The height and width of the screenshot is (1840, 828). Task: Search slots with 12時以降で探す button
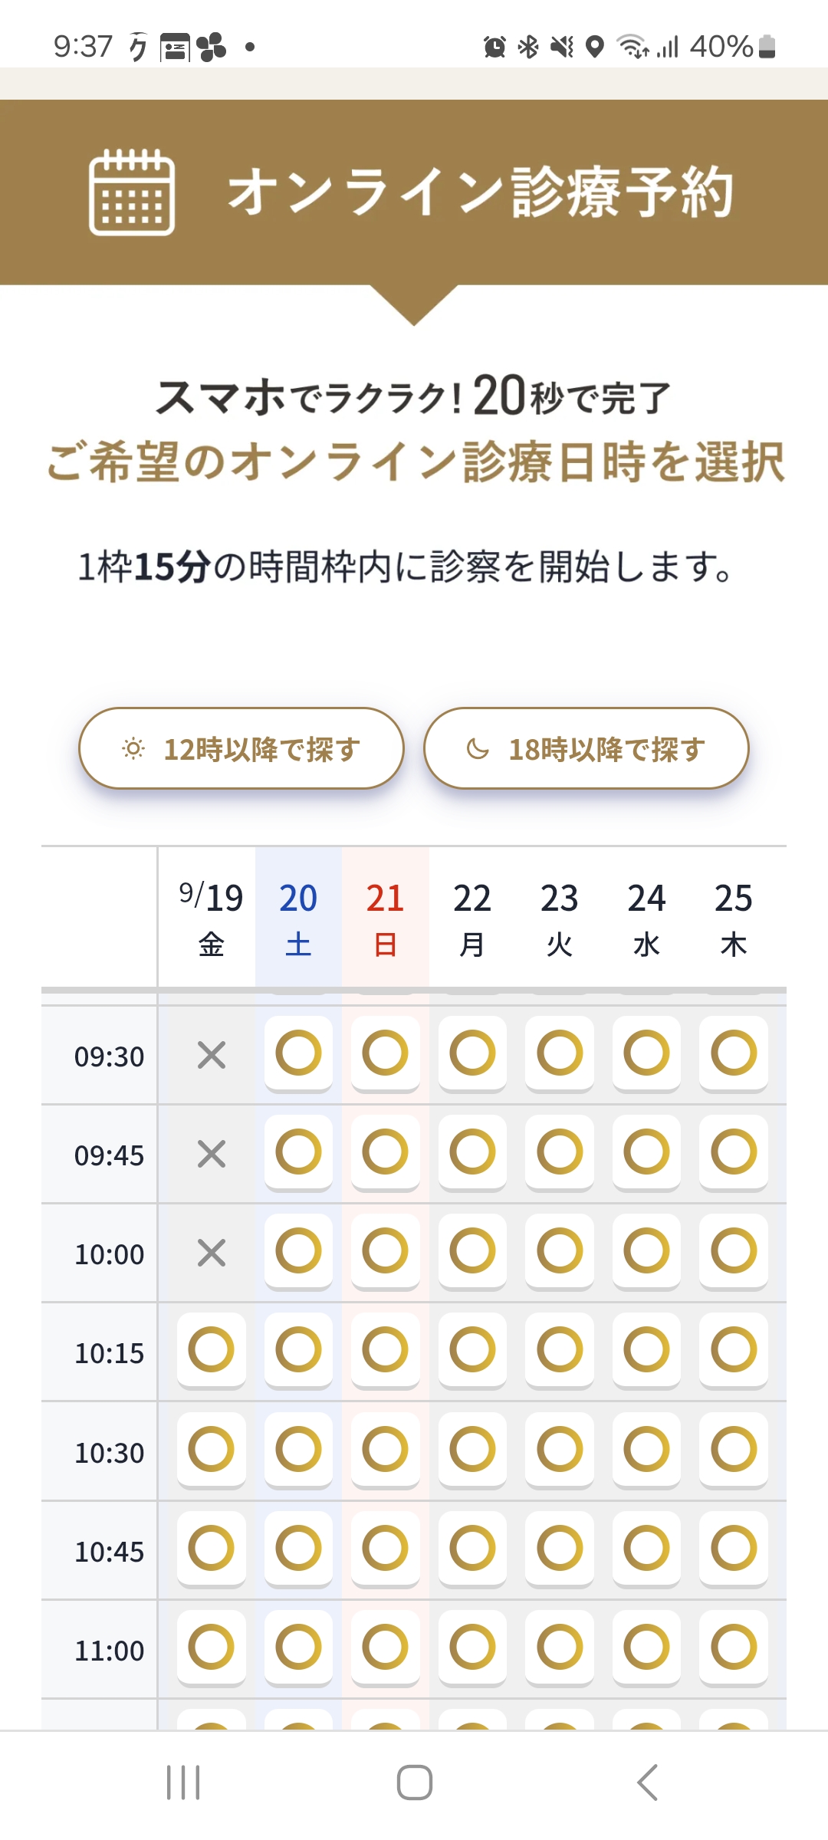coord(242,748)
